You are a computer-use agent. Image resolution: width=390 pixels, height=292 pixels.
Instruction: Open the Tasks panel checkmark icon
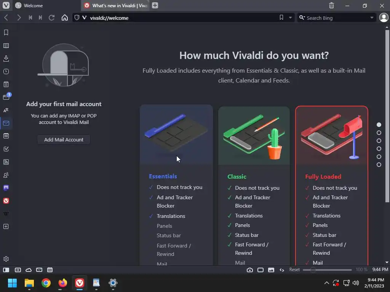[x=6, y=149]
